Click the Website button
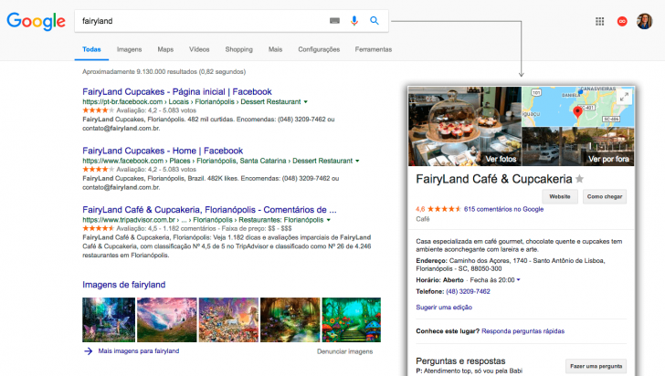665x376 pixels. pyautogui.click(x=560, y=197)
